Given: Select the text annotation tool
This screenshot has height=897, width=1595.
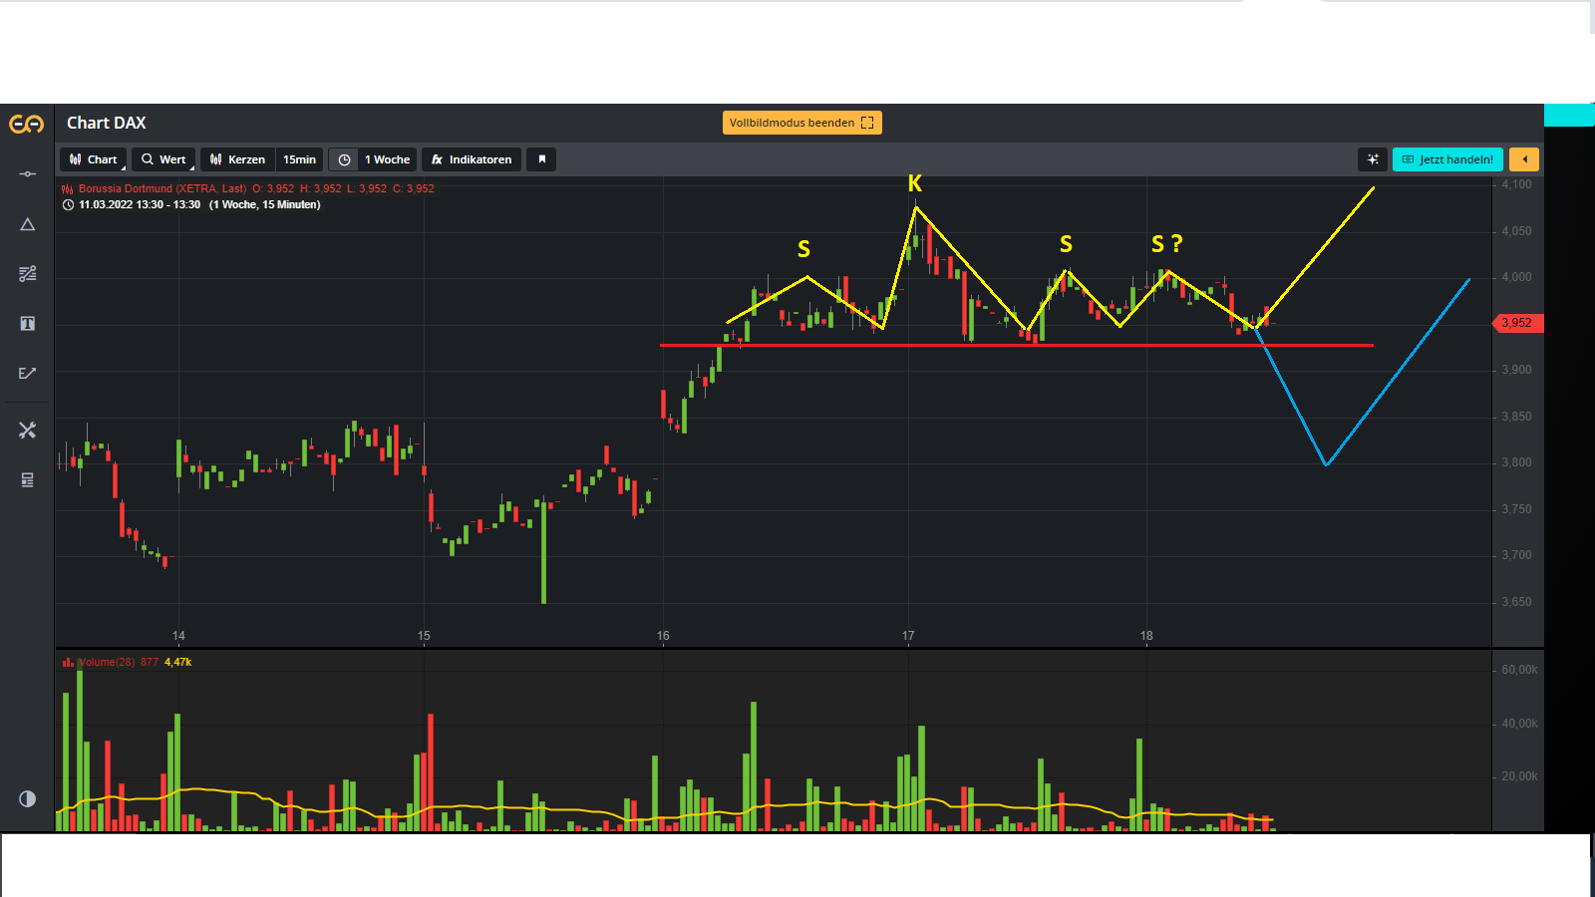Looking at the screenshot, I should [x=27, y=323].
